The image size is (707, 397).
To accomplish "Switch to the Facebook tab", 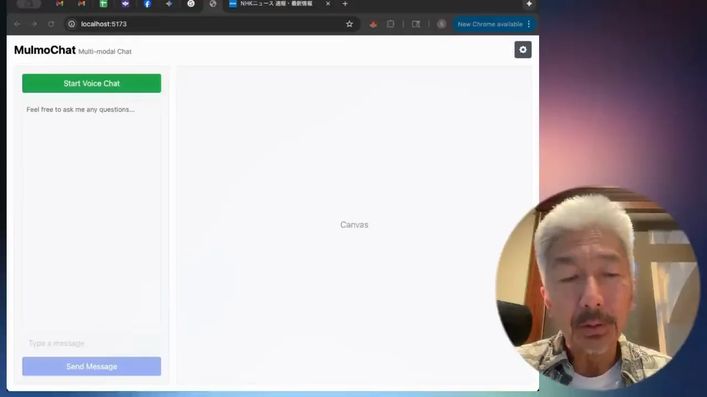I will 147,4.
